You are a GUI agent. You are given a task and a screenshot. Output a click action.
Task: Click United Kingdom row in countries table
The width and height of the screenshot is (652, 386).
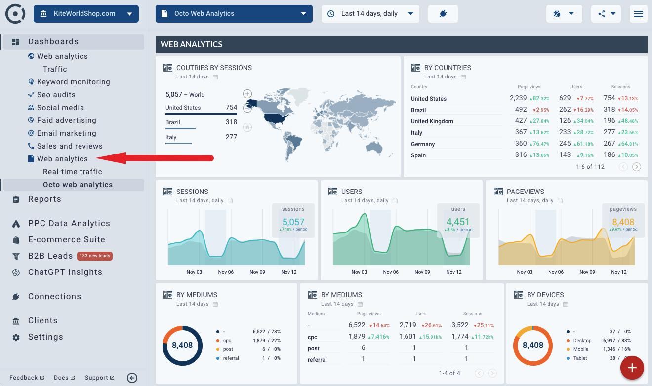[526, 121]
